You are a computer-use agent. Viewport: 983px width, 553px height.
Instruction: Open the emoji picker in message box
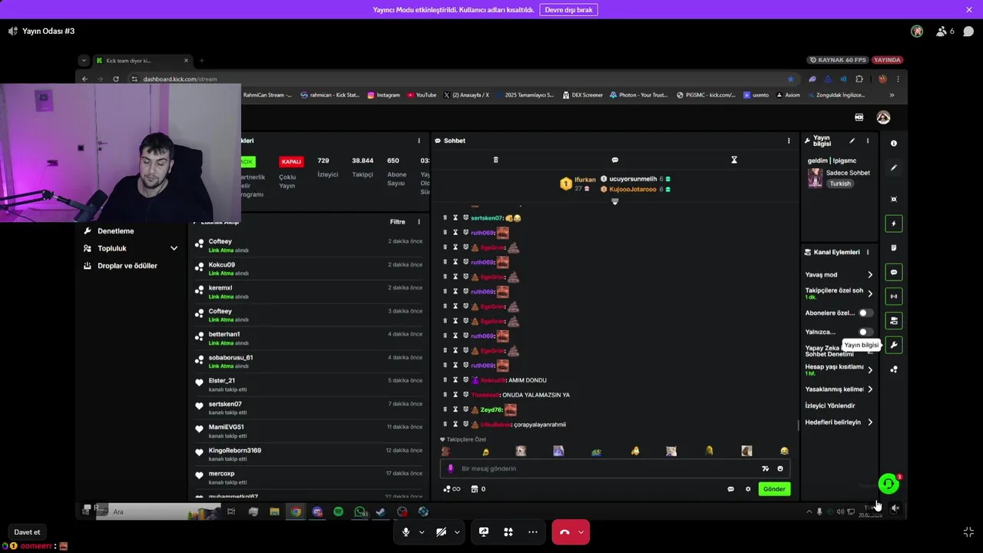780,469
